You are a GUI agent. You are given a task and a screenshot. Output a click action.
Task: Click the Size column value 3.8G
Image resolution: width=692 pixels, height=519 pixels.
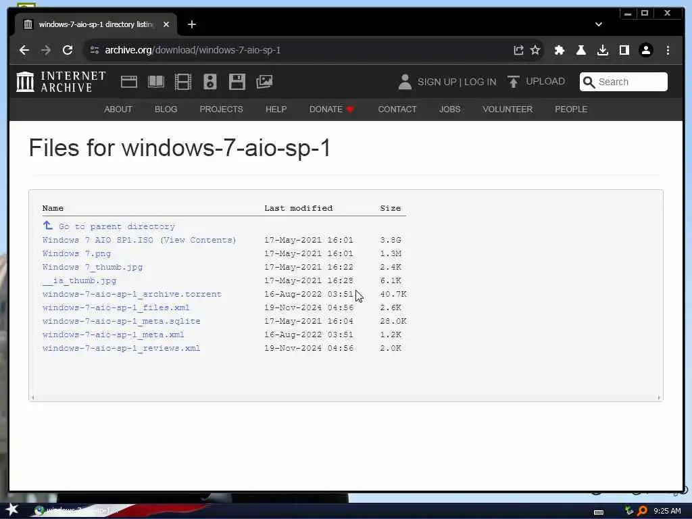(391, 240)
